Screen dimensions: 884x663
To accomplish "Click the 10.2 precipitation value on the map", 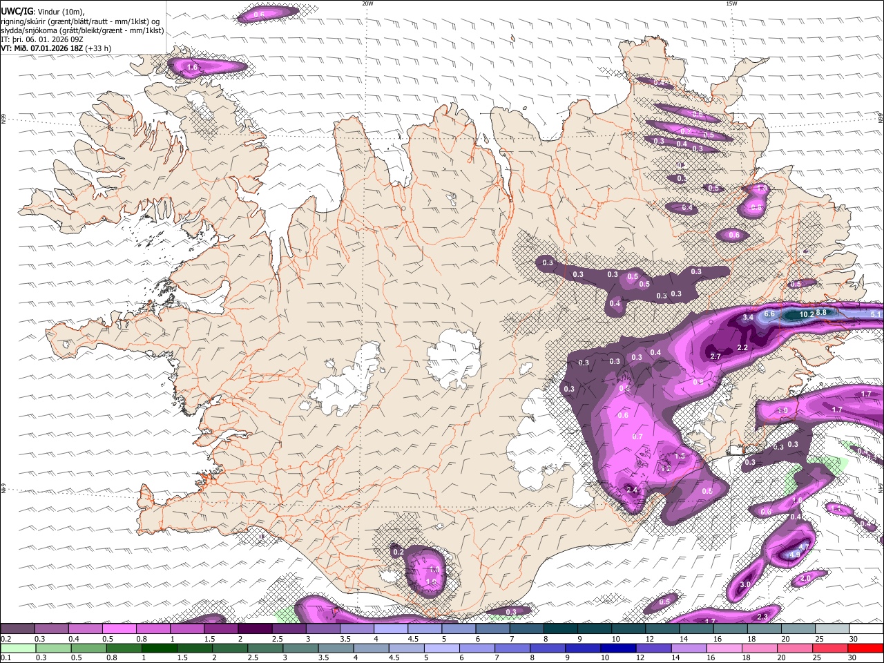I will coord(806,314).
